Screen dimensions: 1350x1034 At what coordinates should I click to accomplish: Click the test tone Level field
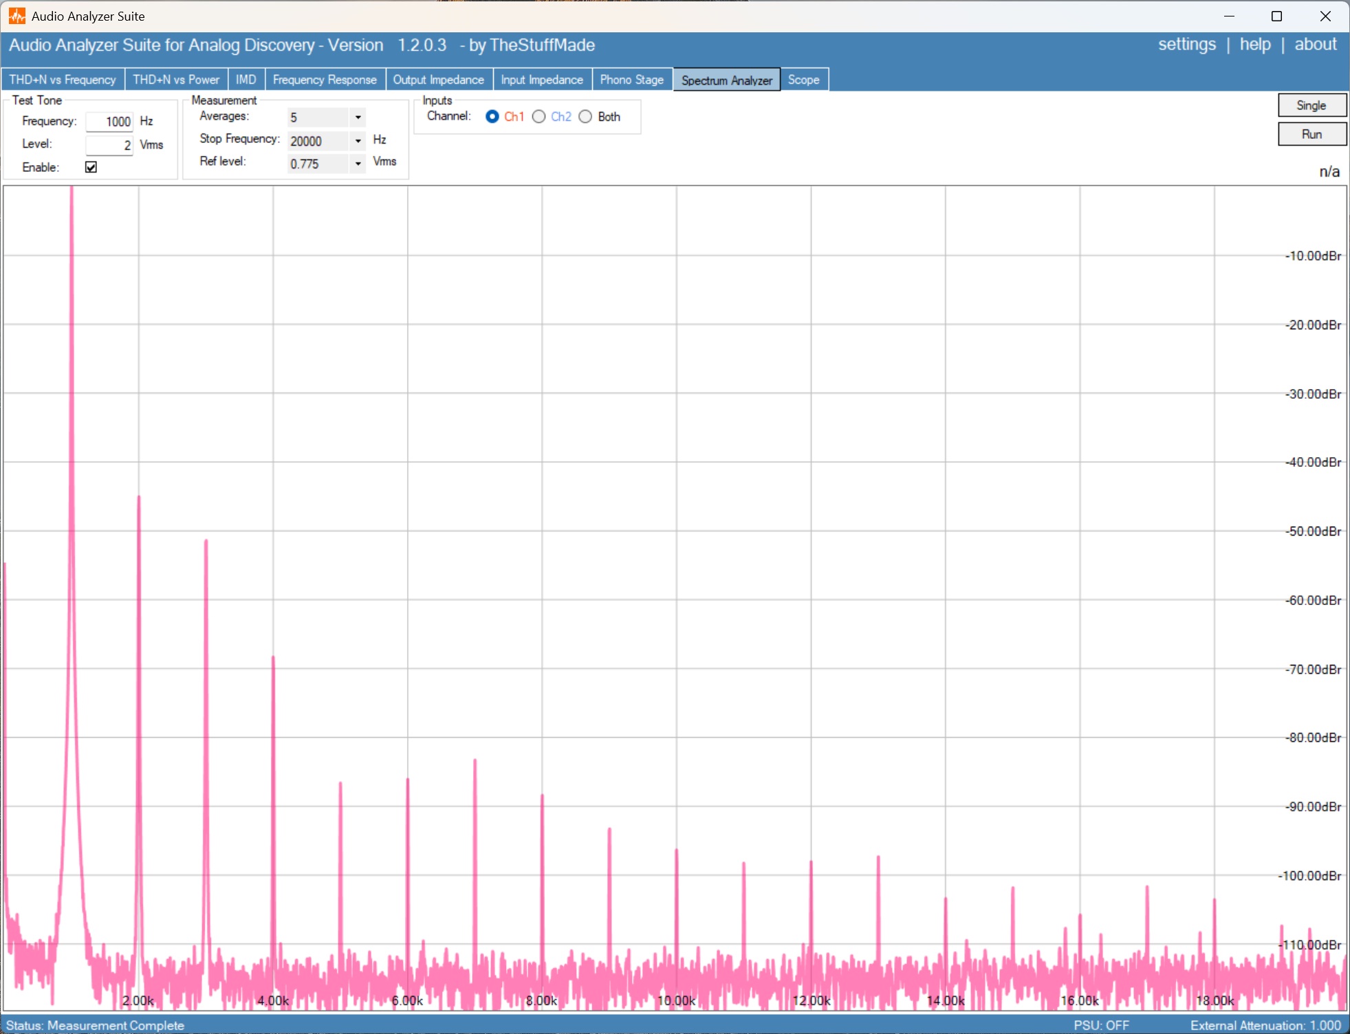tap(109, 145)
